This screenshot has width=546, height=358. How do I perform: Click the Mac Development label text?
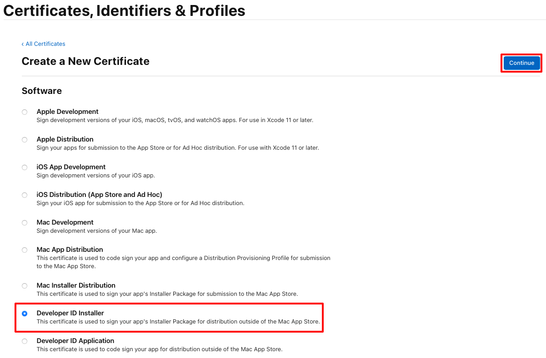[65, 222]
